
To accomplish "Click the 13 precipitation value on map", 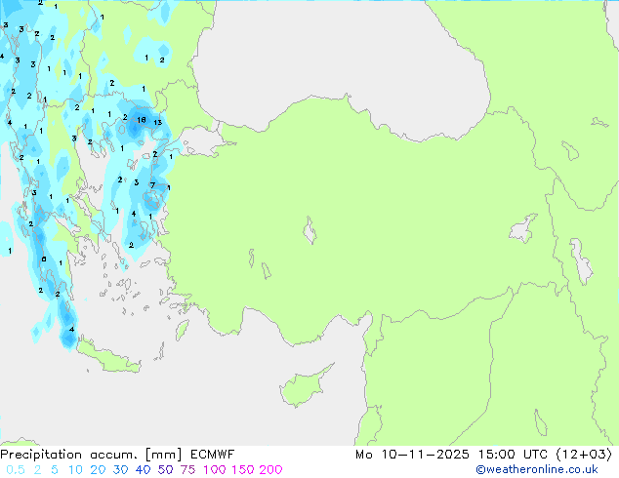I will tap(157, 122).
